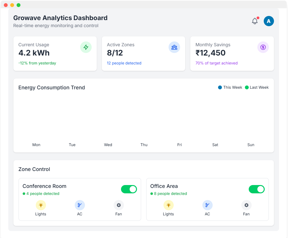Open 70% of target achieved details

click(x=216, y=63)
